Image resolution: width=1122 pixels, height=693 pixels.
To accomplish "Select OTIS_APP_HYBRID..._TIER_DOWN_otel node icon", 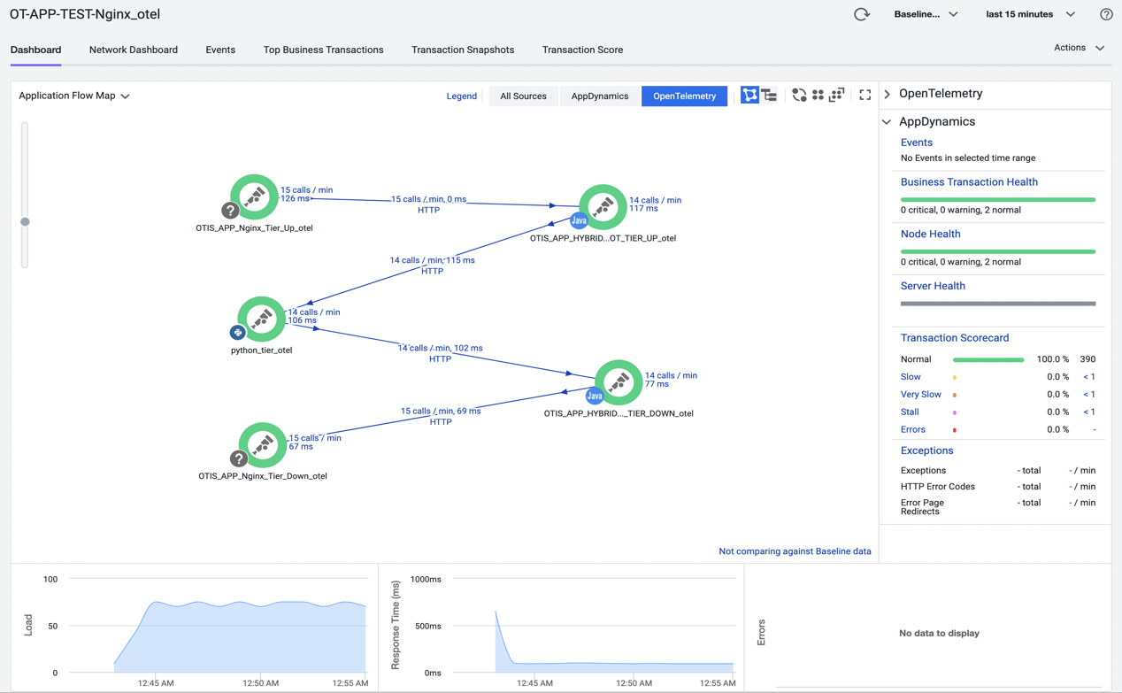I will (x=619, y=382).
